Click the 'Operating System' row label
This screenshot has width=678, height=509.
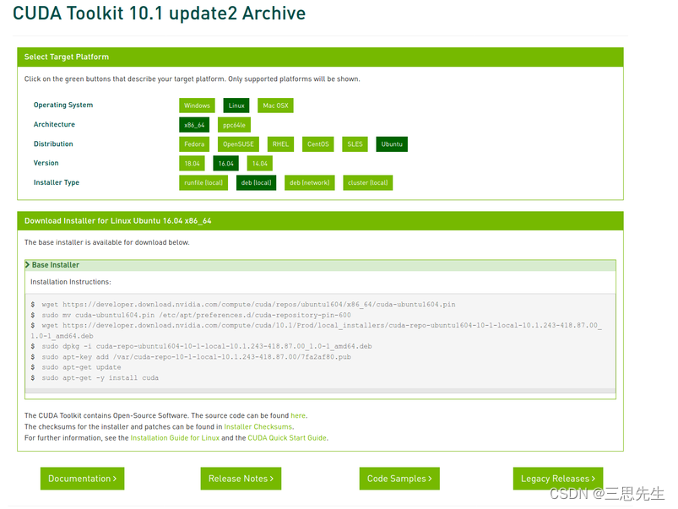[63, 105]
